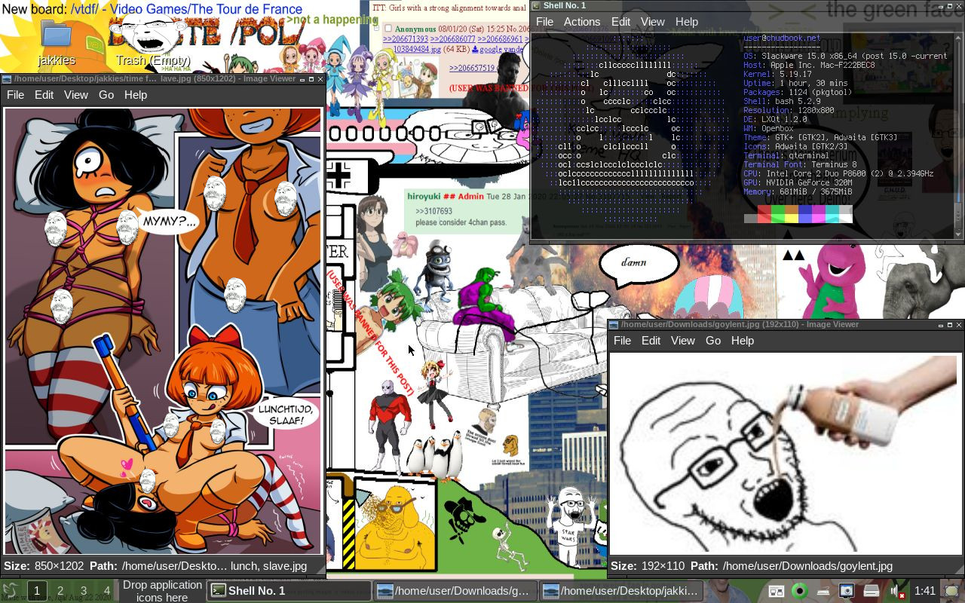This screenshot has height=603, width=965.
Task: Activate the /home/user/Desktop/jakki… taskbar button
Action: [622, 591]
